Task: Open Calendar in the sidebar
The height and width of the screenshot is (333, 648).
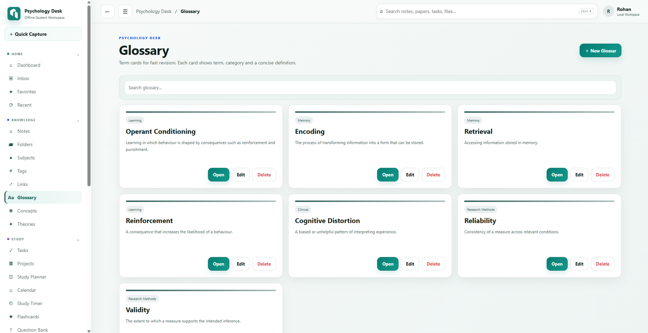Action: pos(43,290)
